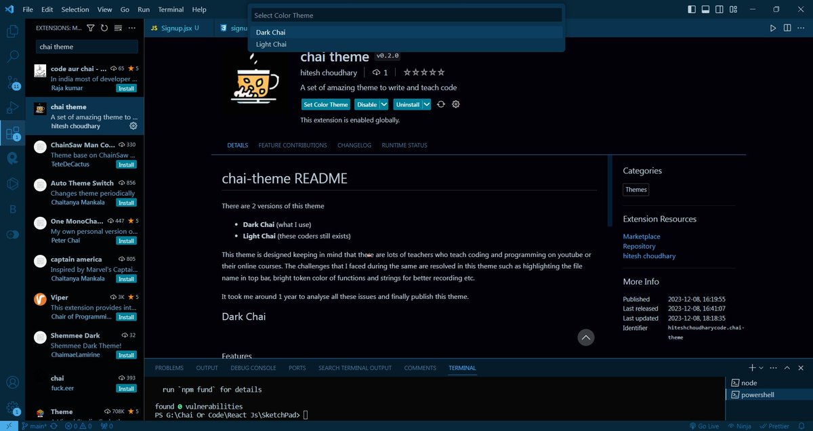Image resolution: width=813 pixels, height=431 pixels.
Task: Maximize the terminal panel size
Action: [787, 367]
